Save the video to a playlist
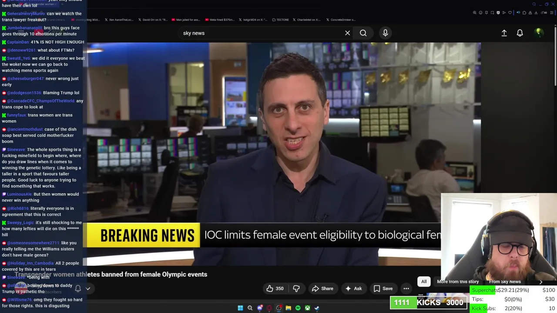The width and height of the screenshot is (557, 313). tap(383, 288)
